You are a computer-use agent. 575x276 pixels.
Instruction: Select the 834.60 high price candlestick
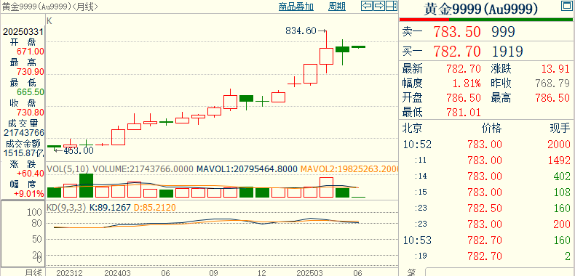326,52
